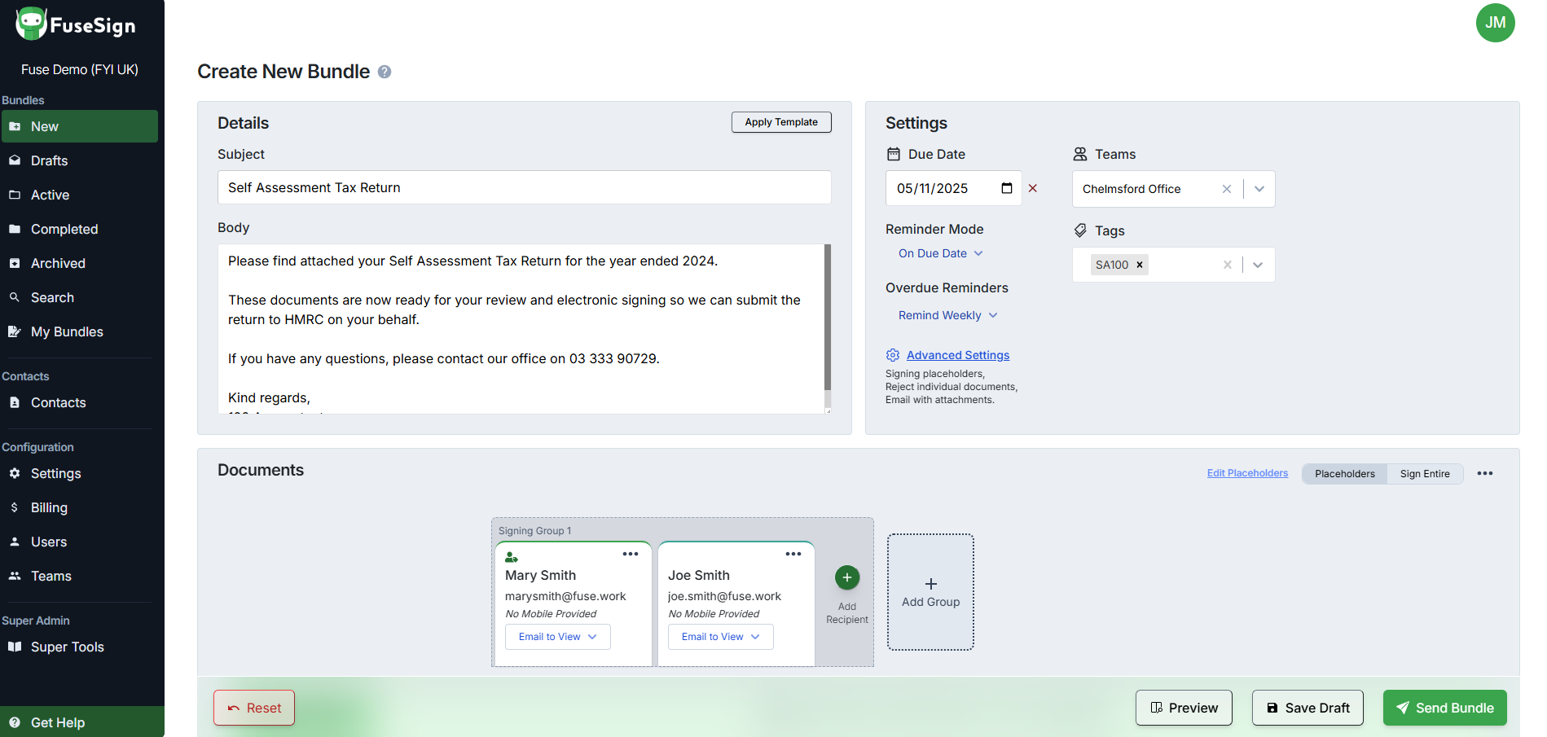Open the JM user avatar menu
Viewport: 1547px width, 737px height.
click(x=1495, y=23)
